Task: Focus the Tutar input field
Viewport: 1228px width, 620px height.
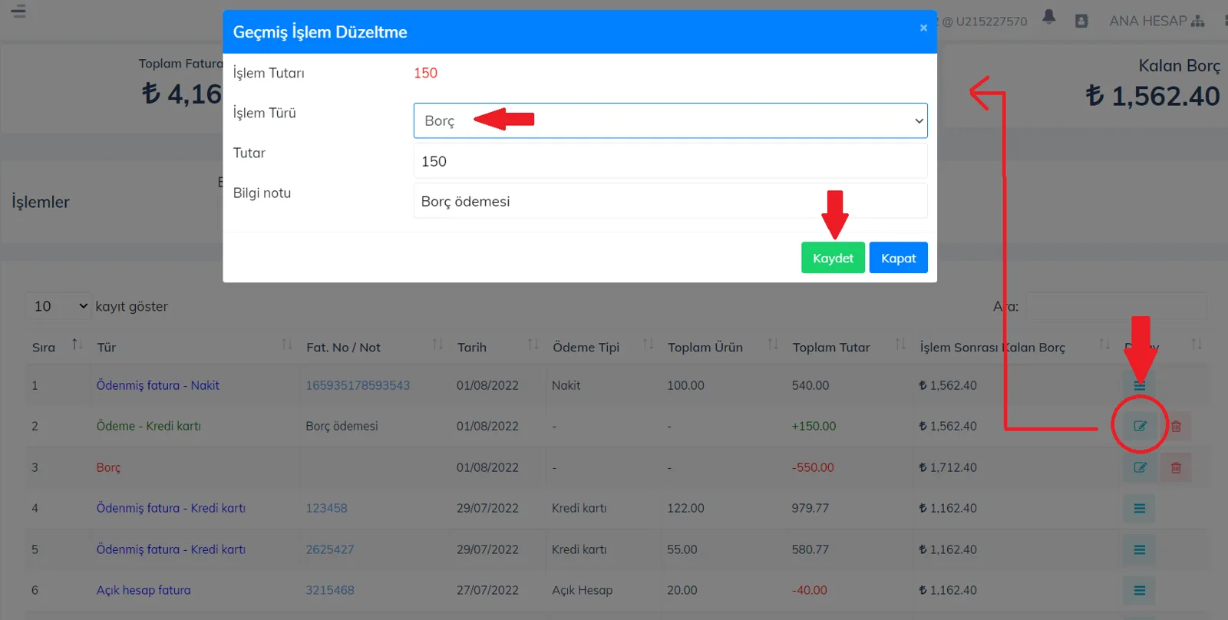Action: pos(670,161)
